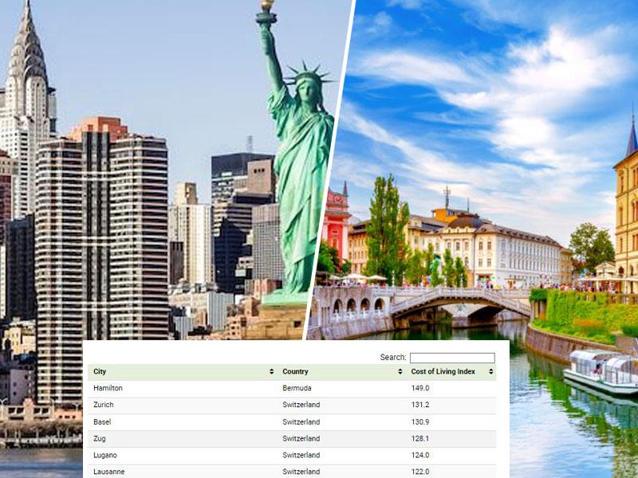Image resolution: width=638 pixels, height=478 pixels.
Task: Select the Zurich city cell
Action: pos(104,405)
